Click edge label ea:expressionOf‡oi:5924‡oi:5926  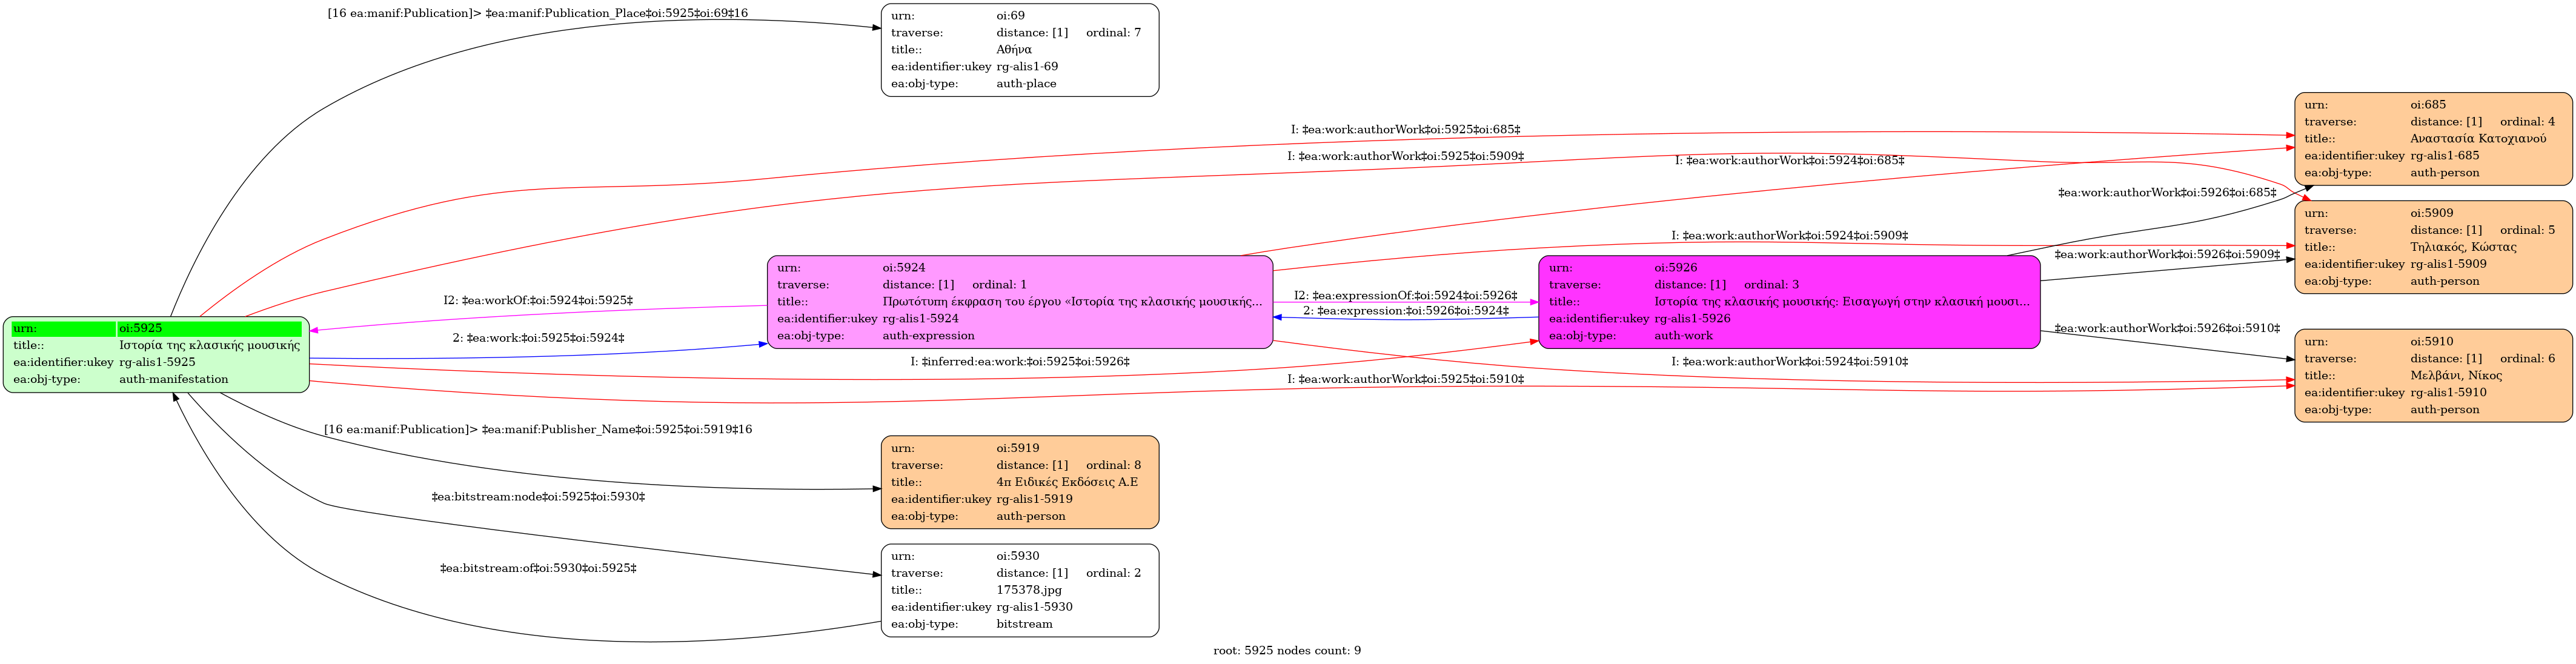point(1405,296)
